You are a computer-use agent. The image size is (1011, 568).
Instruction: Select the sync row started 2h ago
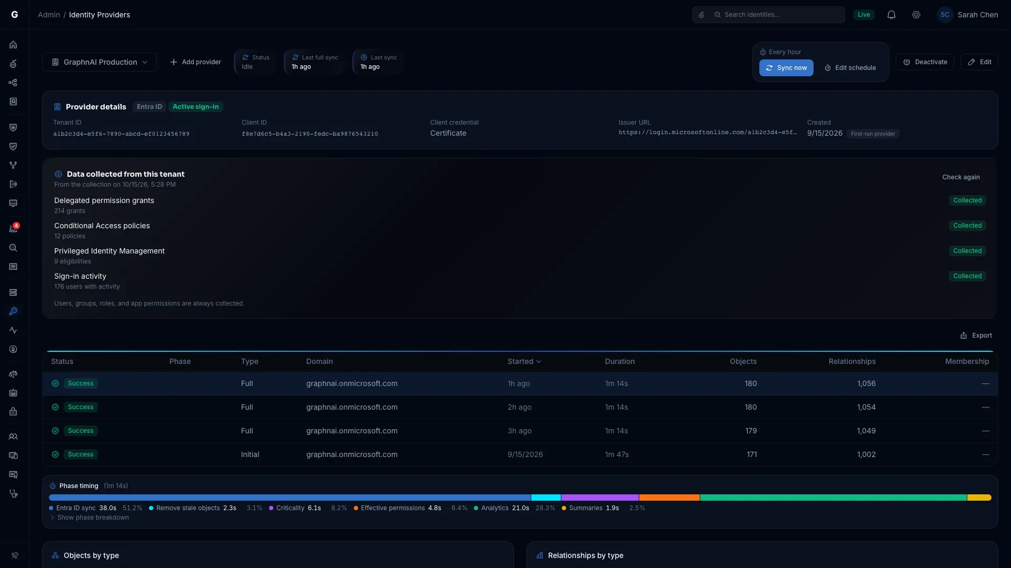coord(520,407)
